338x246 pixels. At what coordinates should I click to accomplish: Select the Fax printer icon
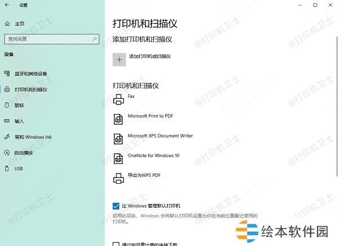click(118, 99)
